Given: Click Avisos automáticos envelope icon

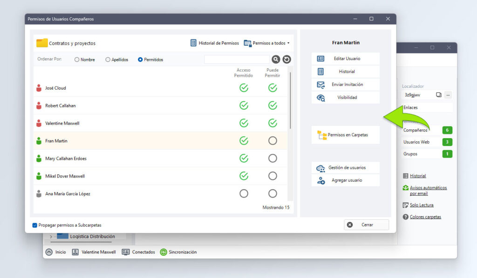Looking at the screenshot, I should 406,188.
